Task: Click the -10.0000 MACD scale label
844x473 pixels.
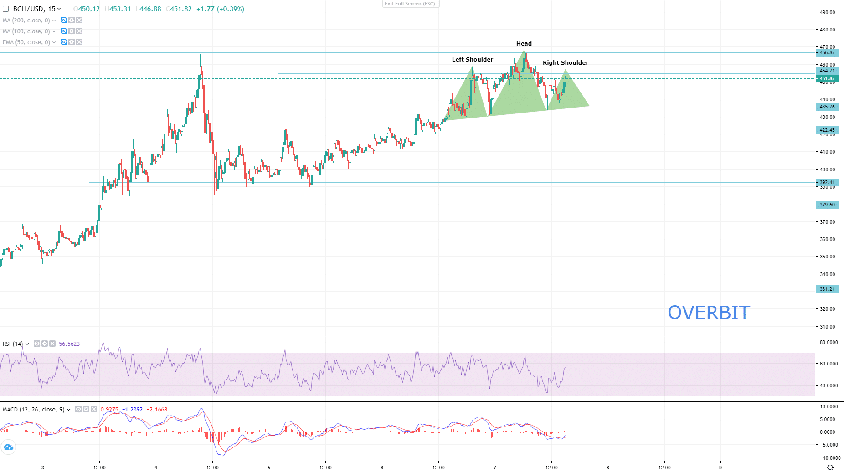Action: pyautogui.click(x=830, y=458)
